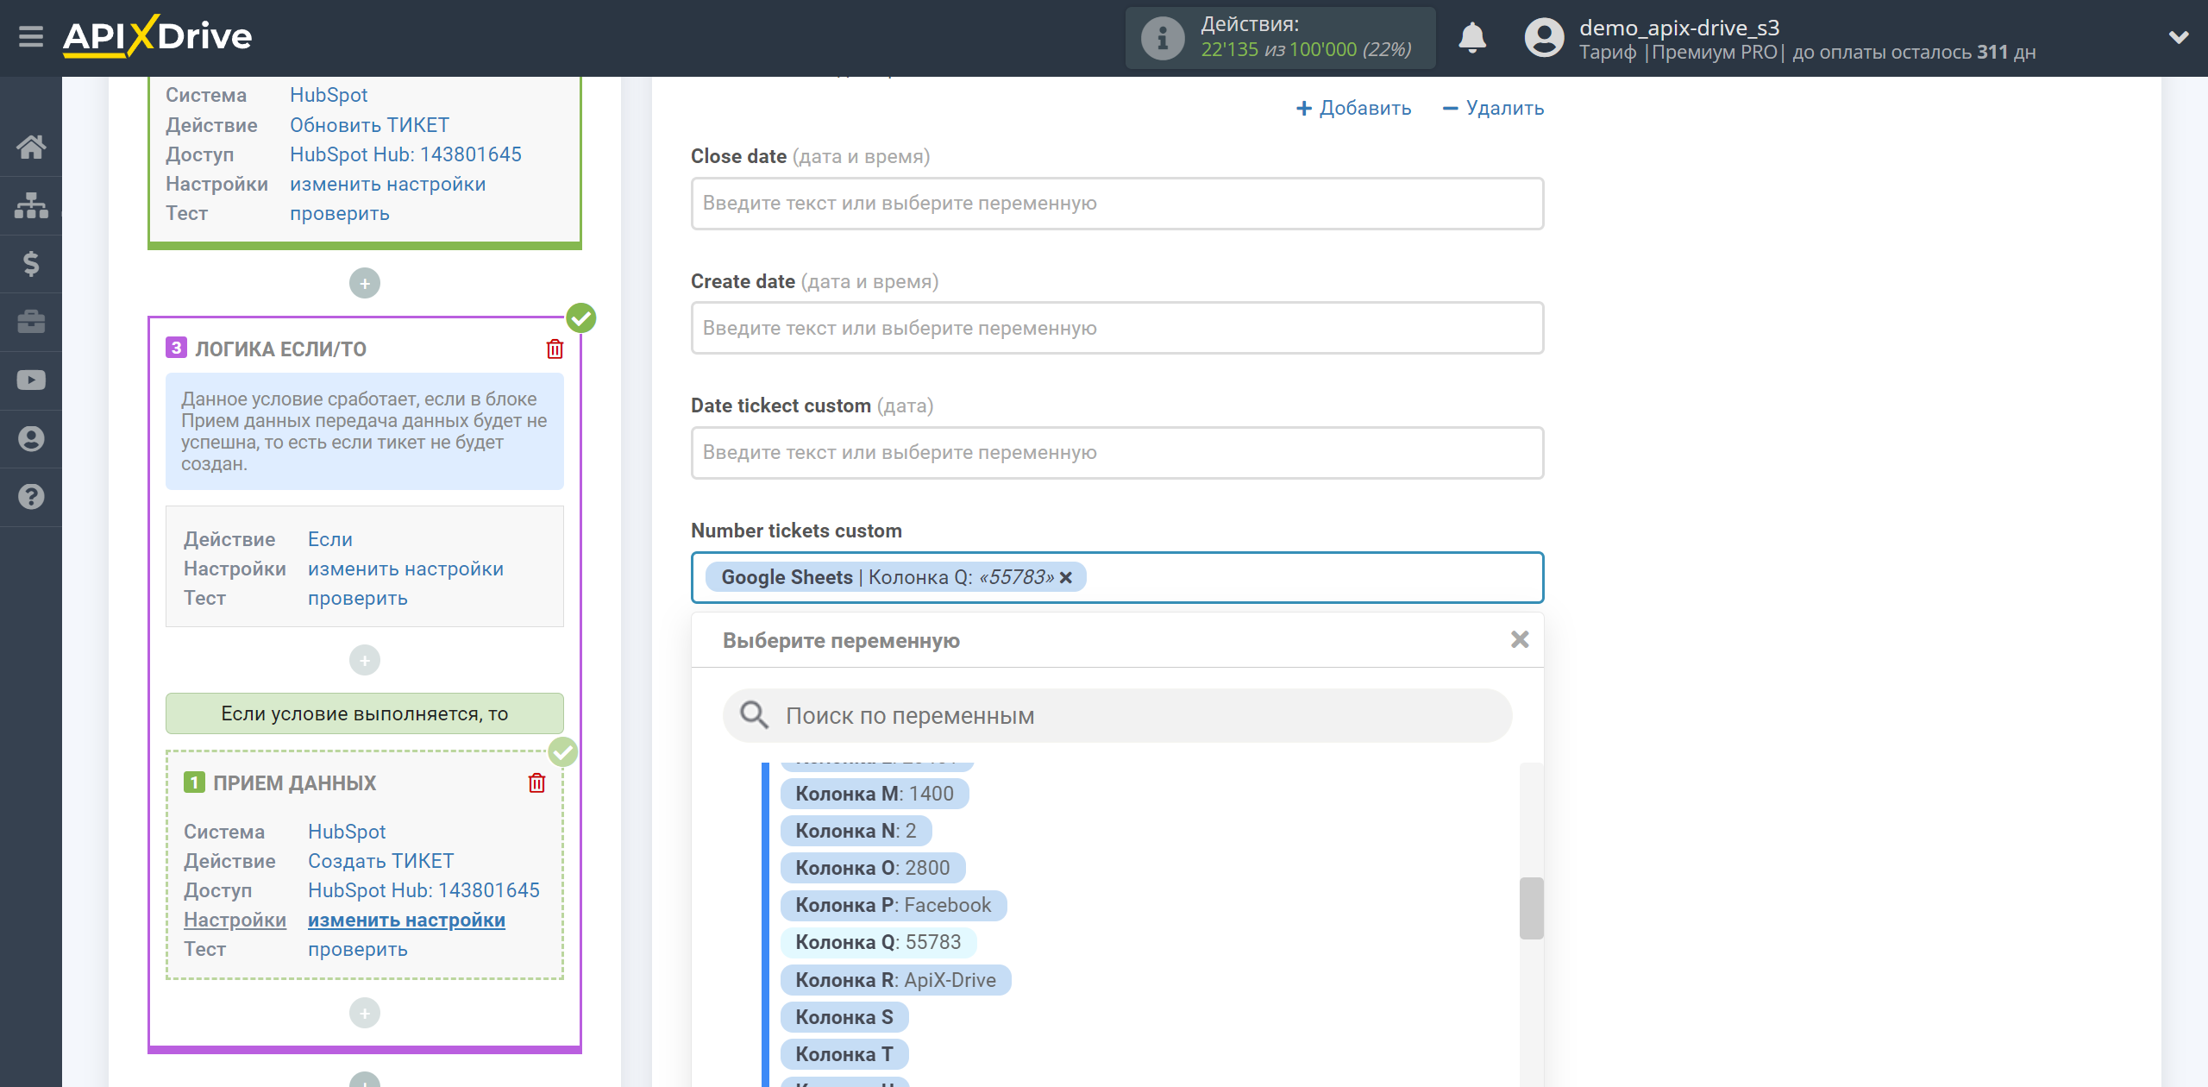2208x1087 pixels.
Task: Click HubSpot Hub: 143801645 in ПРИЕМ ДАННЫХ
Action: pos(423,890)
